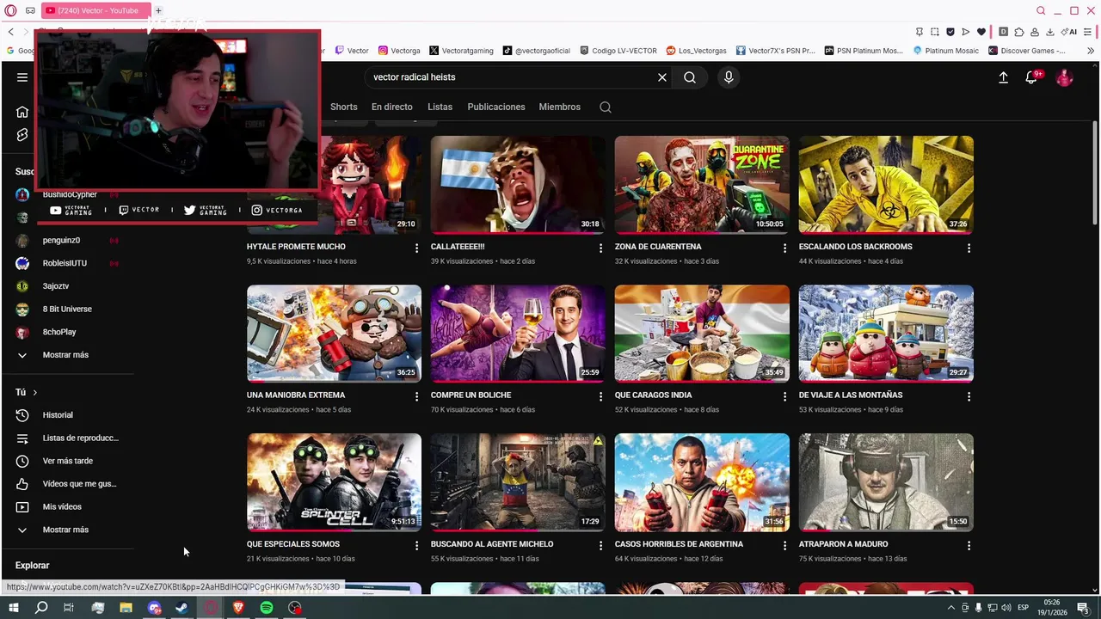Open Windows notification center icon
1101x619 pixels.
1082,608
